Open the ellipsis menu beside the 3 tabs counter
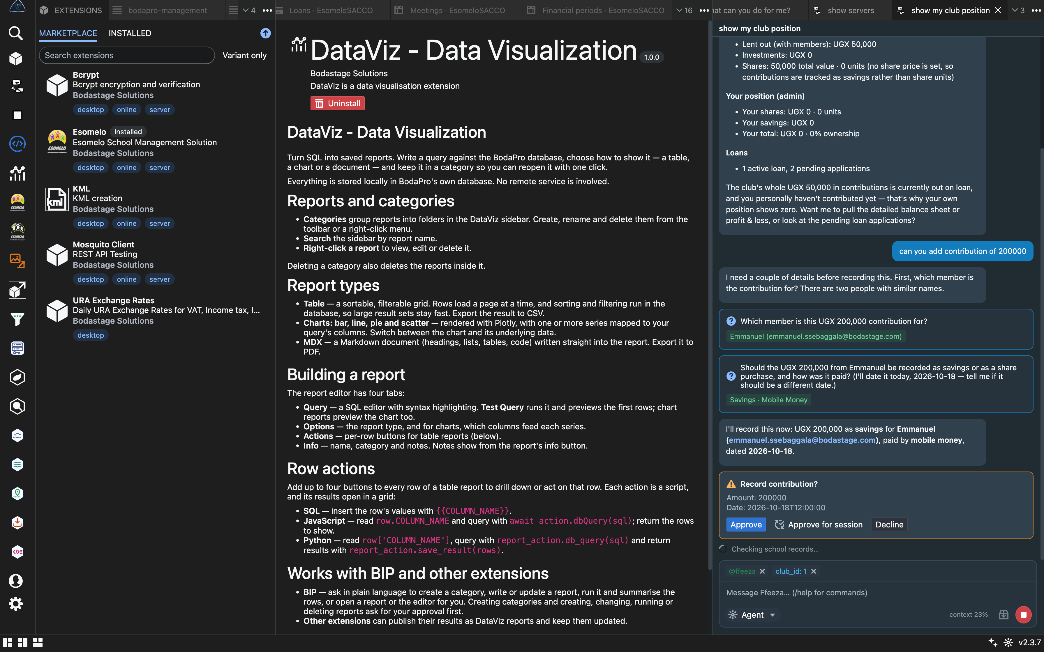This screenshot has width=1044, height=652. [1036, 10]
